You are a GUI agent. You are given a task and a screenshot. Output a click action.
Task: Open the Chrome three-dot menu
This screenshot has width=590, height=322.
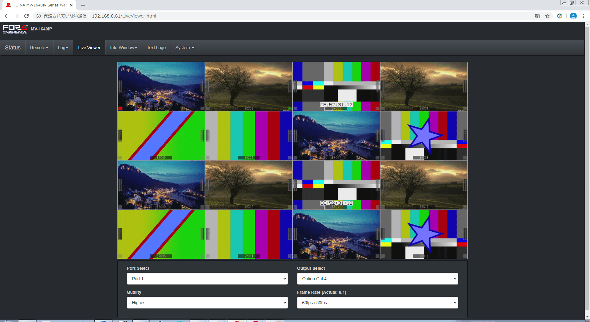tap(583, 16)
